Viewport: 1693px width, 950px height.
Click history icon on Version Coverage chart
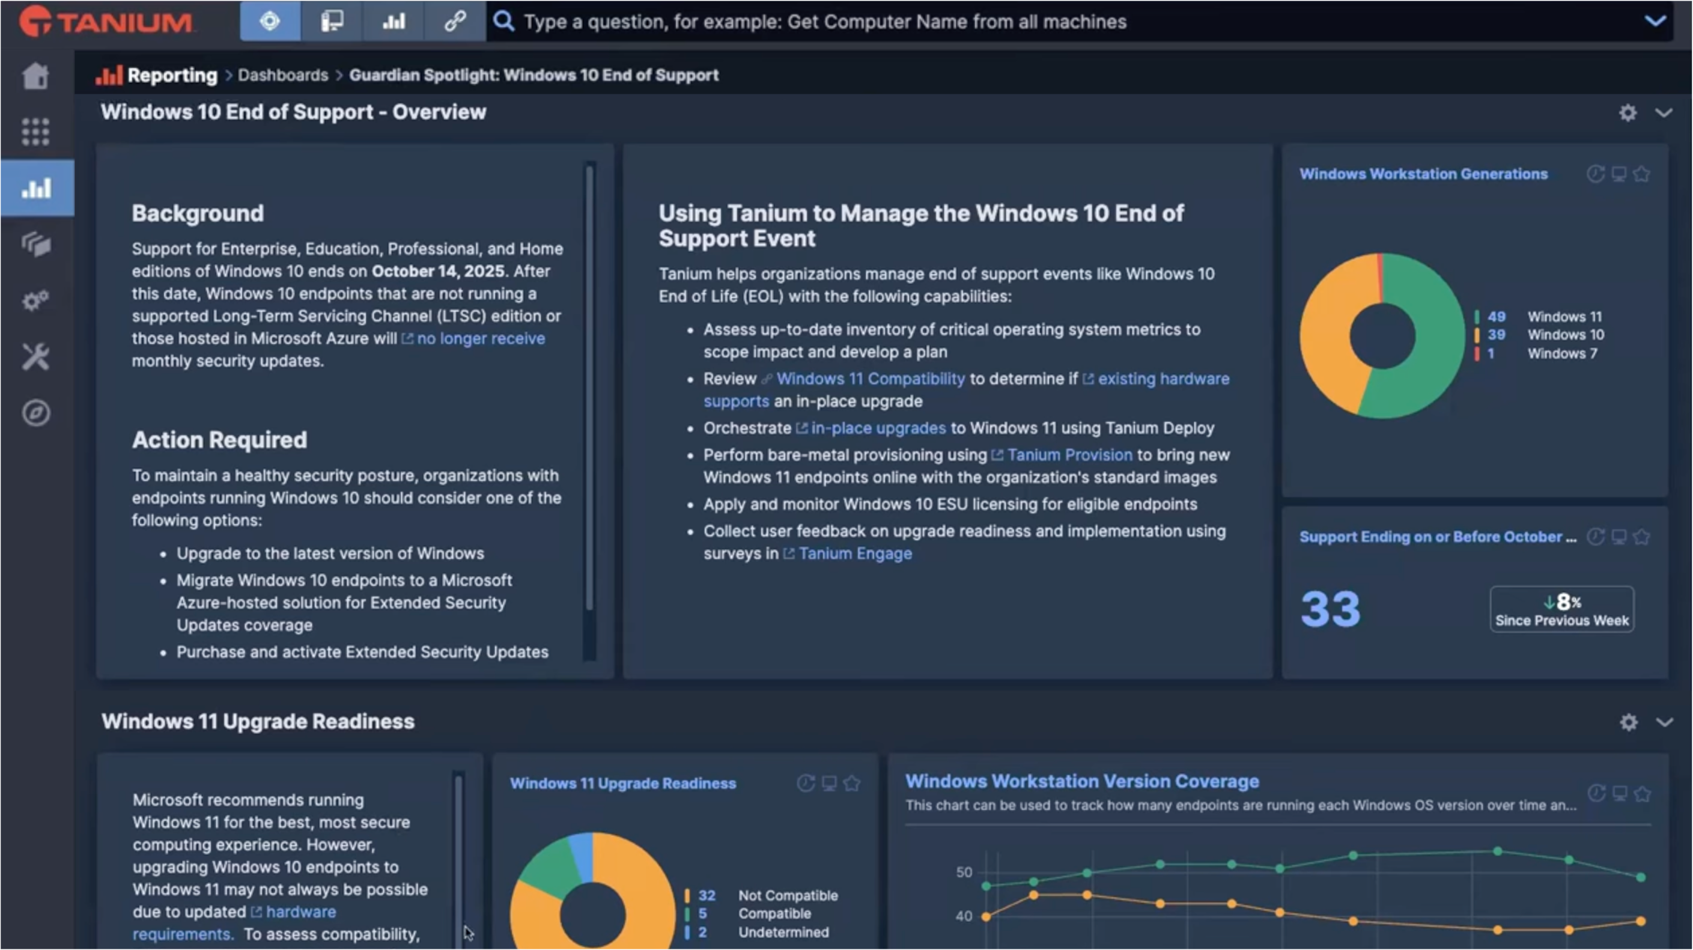1596,794
